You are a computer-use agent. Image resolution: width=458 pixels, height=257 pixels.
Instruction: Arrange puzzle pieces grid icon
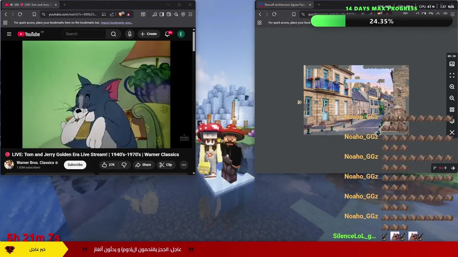(x=452, y=110)
